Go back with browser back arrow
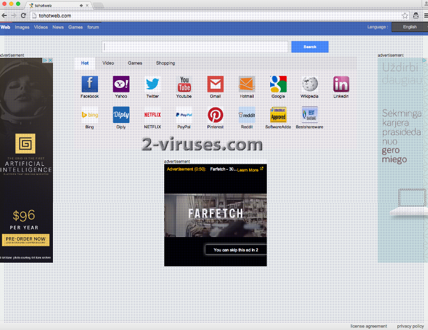The image size is (428, 330). [x=4, y=16]
